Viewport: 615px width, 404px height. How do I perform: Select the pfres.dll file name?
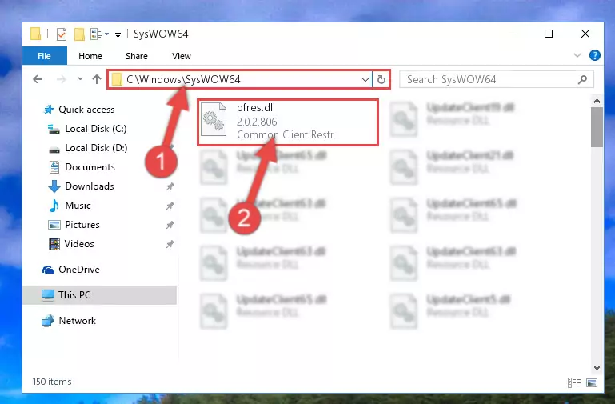pyautogui.click(x=256, y=107)
